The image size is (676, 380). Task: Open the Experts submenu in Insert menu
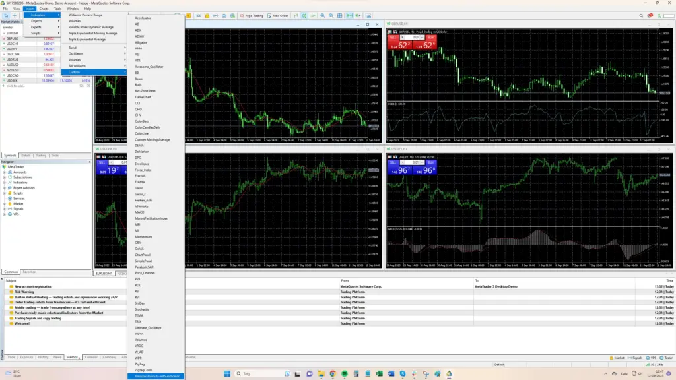tap(42, 27)
